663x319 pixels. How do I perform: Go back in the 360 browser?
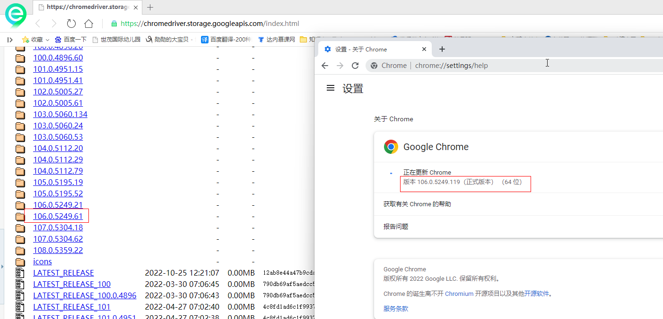38,24
